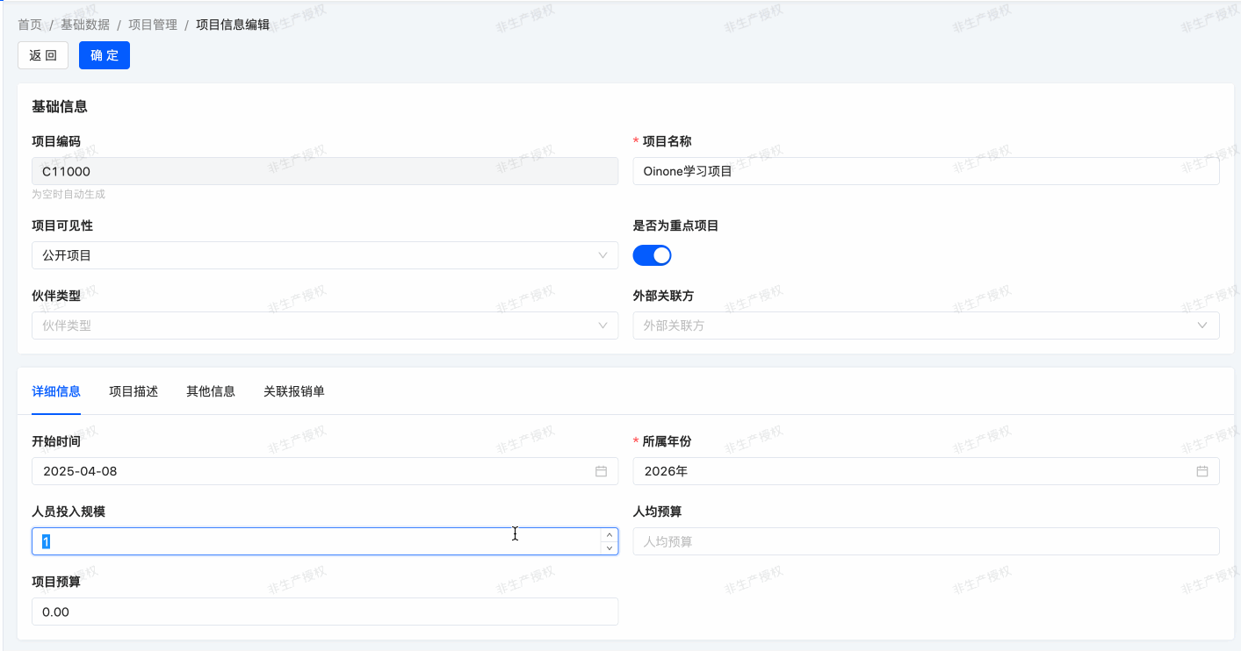This screenshot has height=651, width=1241.
Task: Click 基础数据 in the breadcrumb
Action: click(85, 25)
